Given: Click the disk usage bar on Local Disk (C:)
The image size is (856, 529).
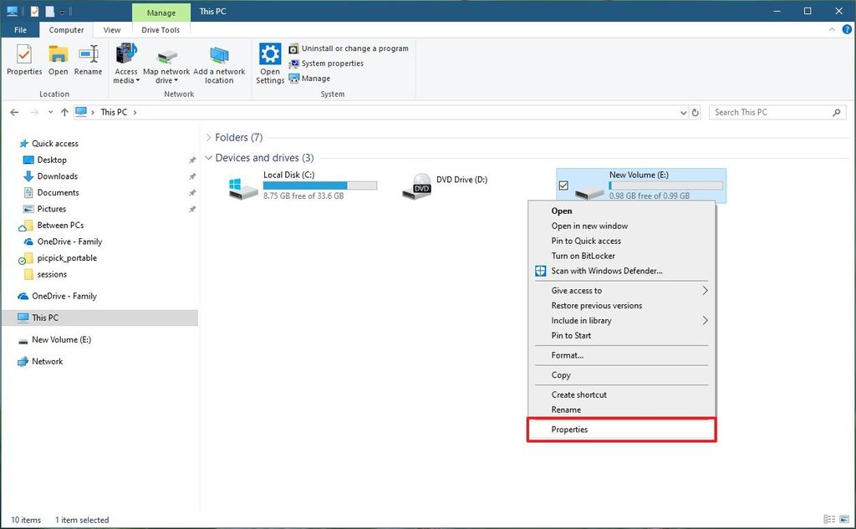Looking at the screenshot, I should (320, 186).
